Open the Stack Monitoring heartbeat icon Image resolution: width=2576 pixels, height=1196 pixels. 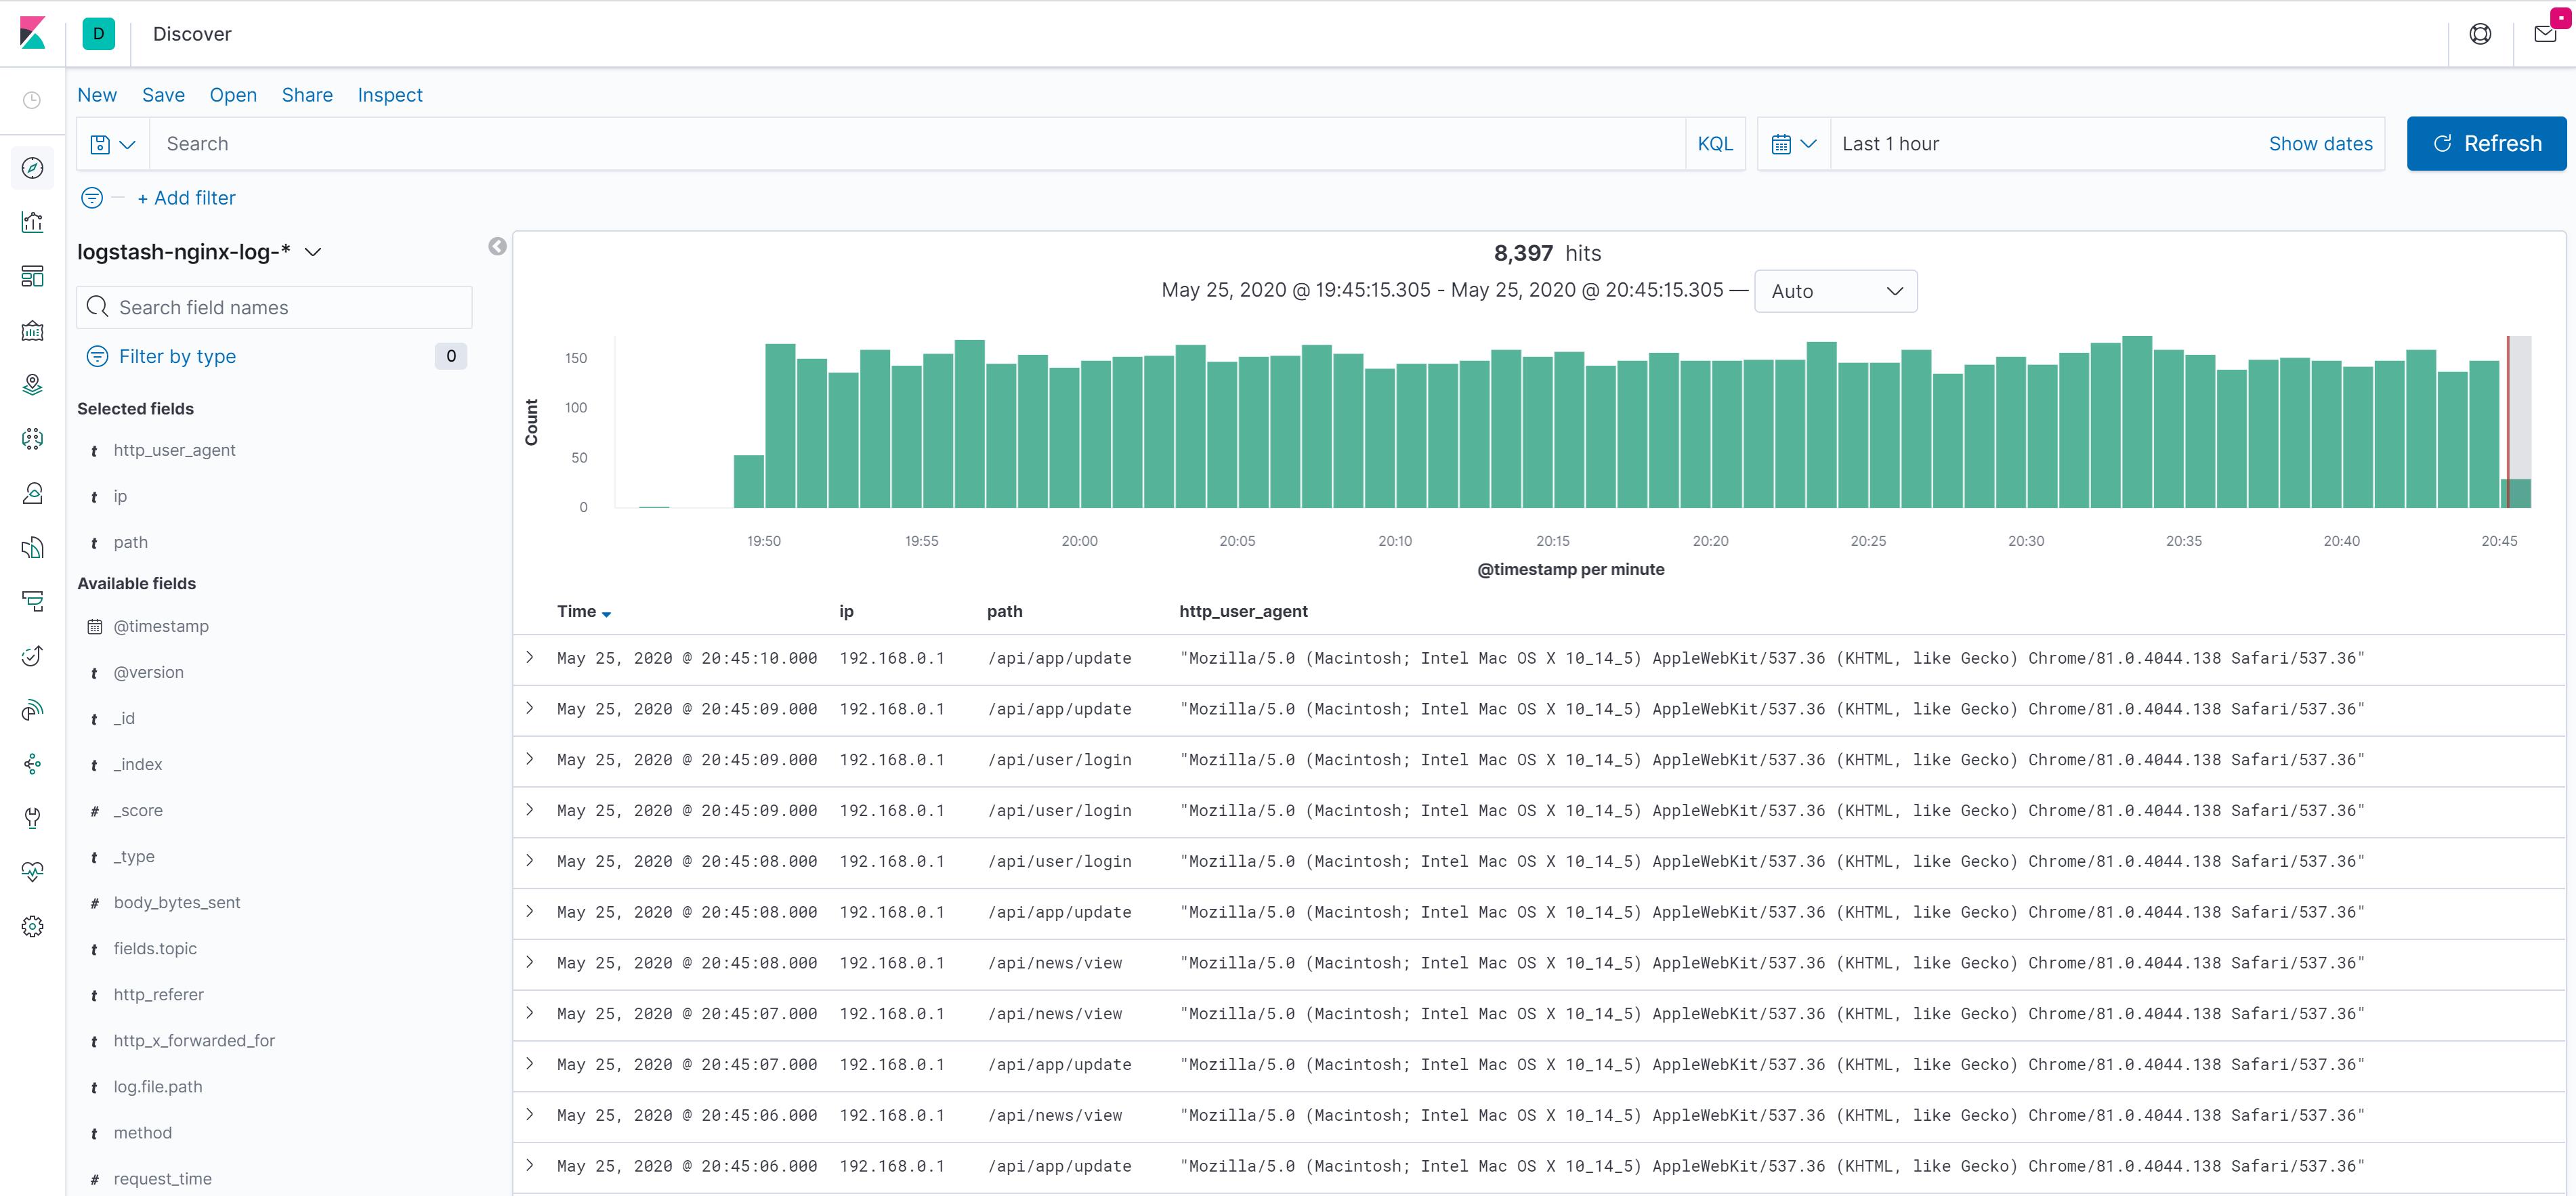coord(32,872)
